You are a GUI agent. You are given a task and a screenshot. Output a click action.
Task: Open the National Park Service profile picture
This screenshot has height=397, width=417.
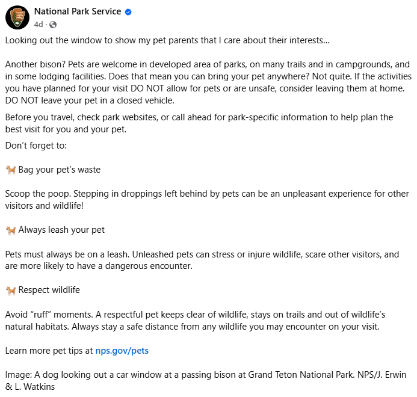[17, 18]
